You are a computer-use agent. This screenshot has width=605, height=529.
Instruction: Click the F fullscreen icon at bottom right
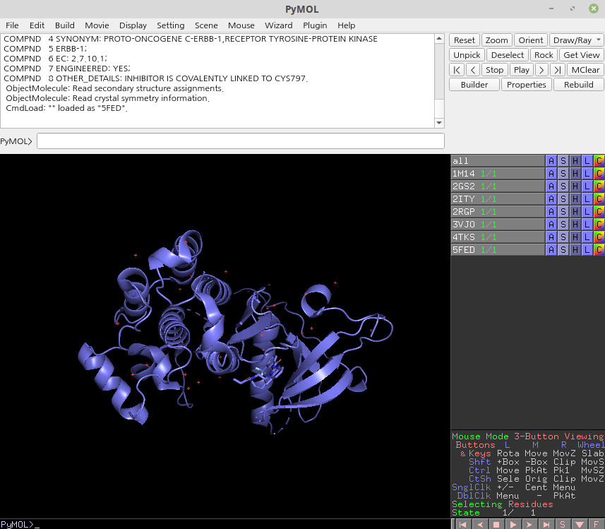(x=597, y=524)
